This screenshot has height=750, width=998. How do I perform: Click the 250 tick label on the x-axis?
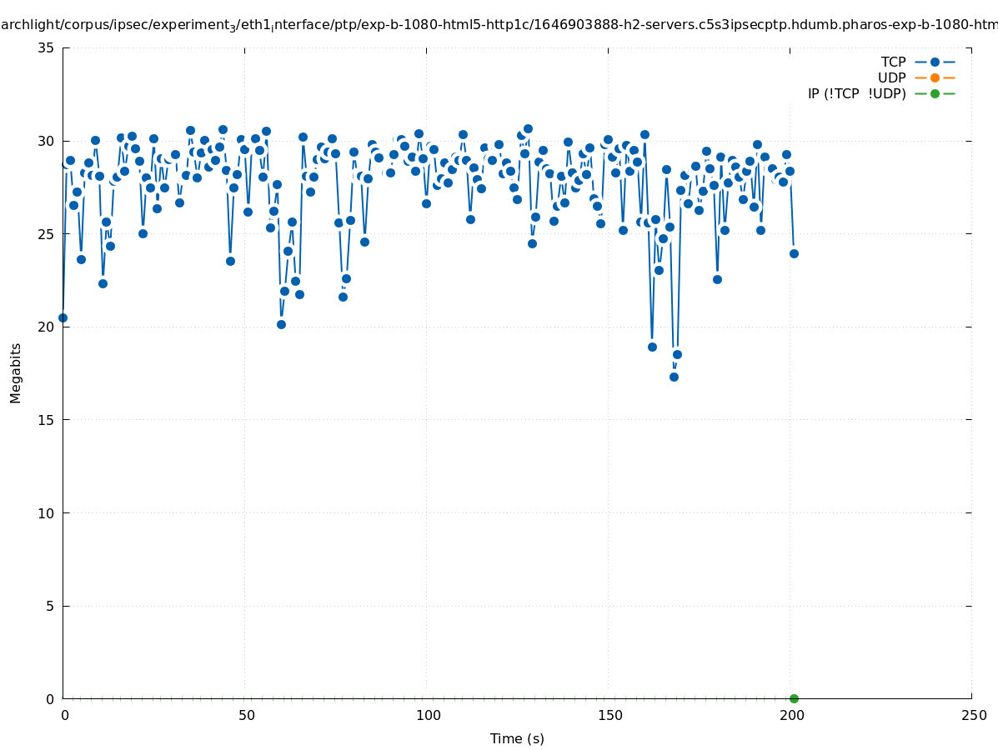pyautogui.click(x=973, y=715)
